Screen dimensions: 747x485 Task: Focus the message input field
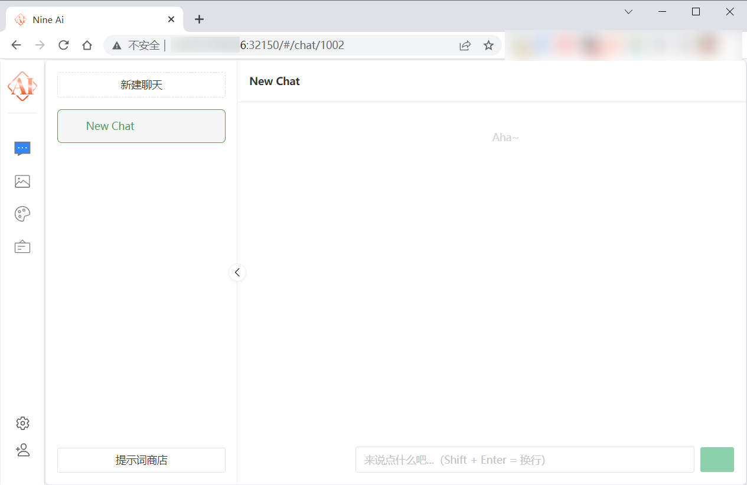click(524, 460)
